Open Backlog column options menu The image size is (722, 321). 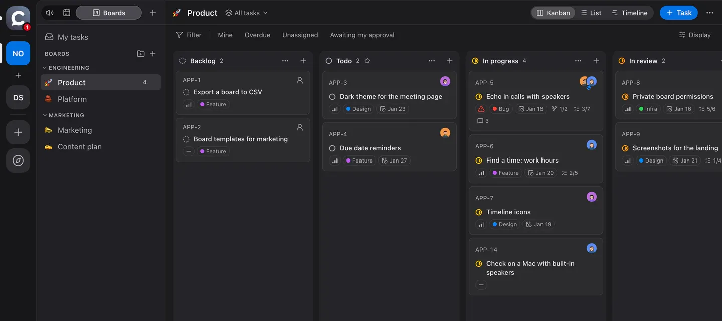coord(285,61)
